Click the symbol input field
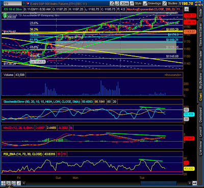The height and width of the screenshot is (188, 204). (x=12, y=3)
